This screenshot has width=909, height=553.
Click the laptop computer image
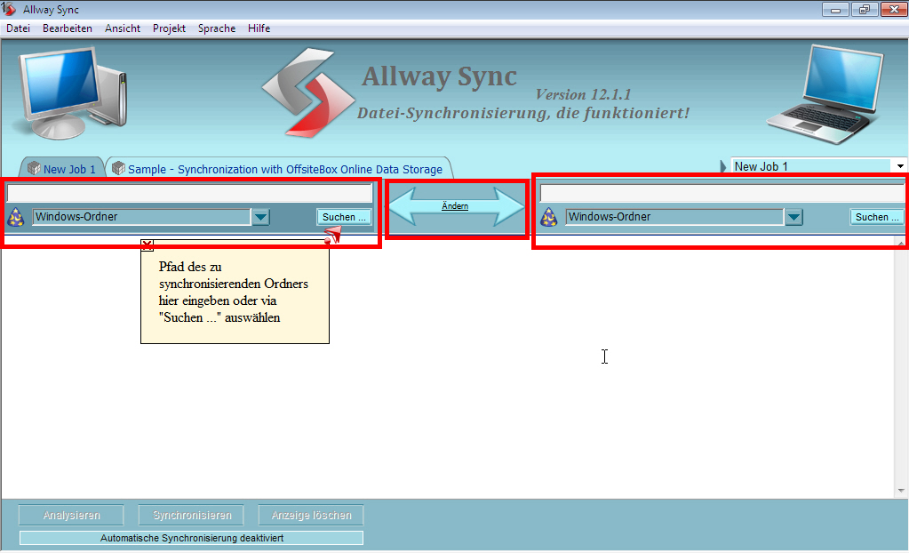pos(825,94)
